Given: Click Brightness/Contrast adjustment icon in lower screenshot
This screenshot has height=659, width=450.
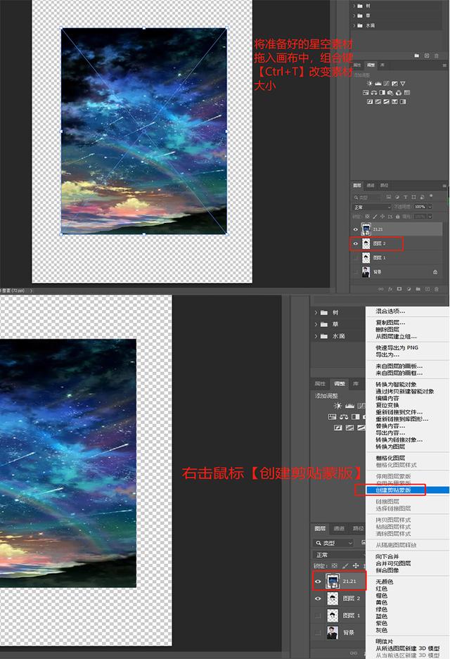Looking at the screenshot, I should (x=337, y=406).
